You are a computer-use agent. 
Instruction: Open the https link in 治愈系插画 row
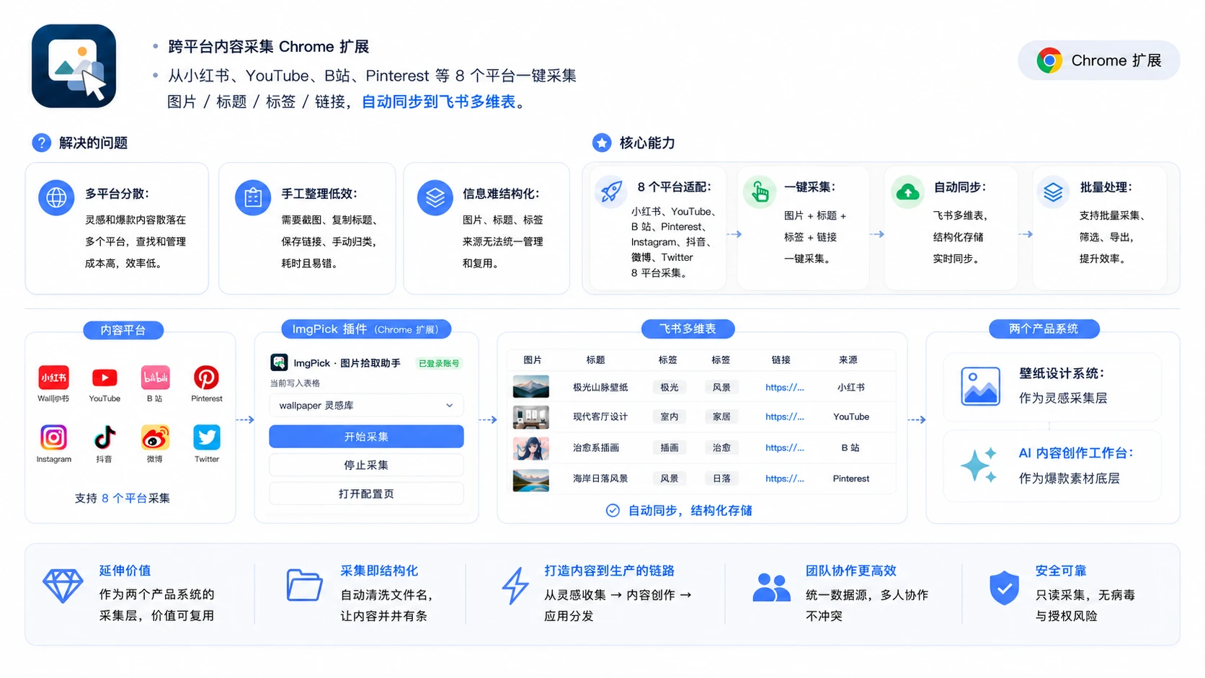pos(784,448)
